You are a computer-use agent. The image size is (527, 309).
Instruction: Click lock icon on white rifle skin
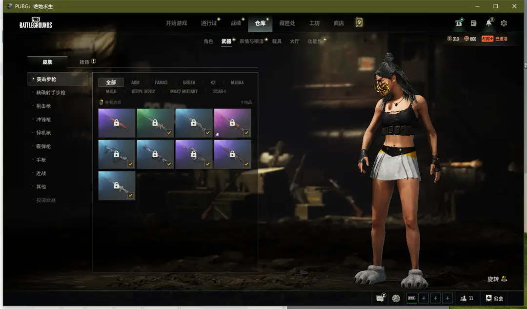click(x=116, y=185)
